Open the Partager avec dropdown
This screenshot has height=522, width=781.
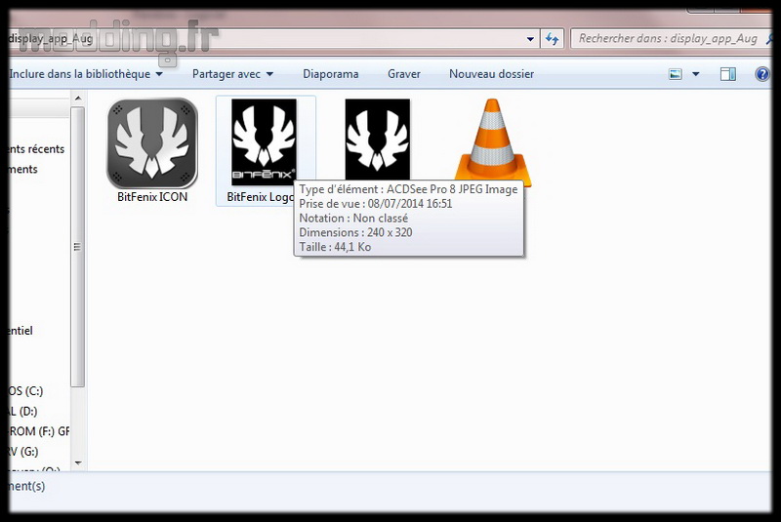click(x=232, y=74)
